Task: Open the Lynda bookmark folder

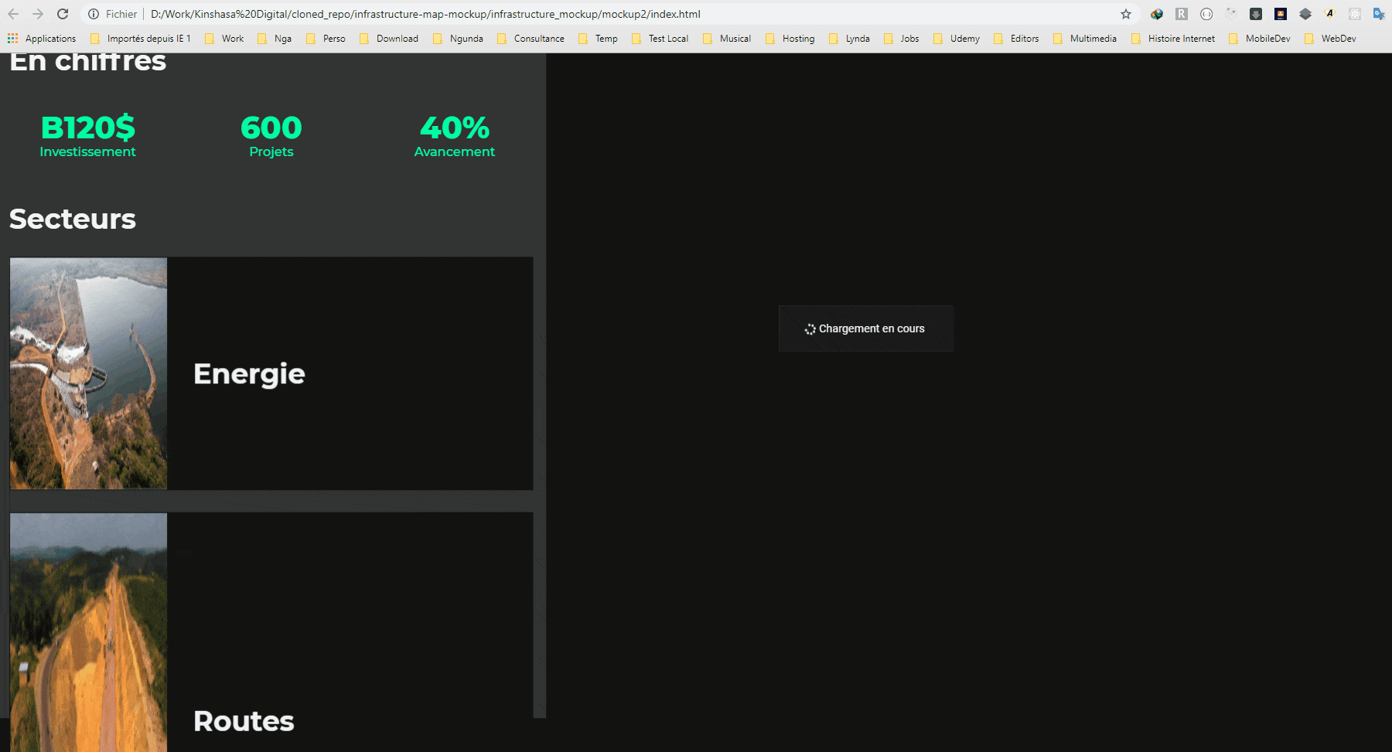Action: coord(849,39)
